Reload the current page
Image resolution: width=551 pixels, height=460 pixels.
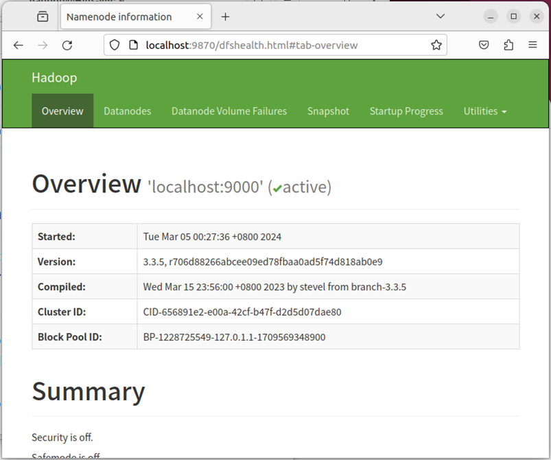tap(67, 45)
